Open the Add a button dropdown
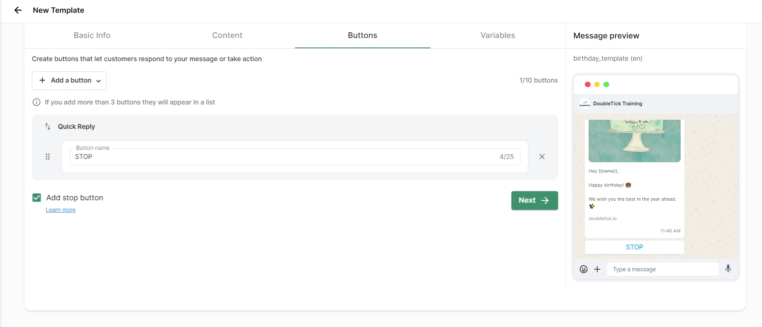Screen dimensions: 762x327 [69, 81]
